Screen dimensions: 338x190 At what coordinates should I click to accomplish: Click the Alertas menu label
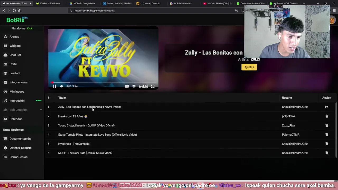pos(14,37)
